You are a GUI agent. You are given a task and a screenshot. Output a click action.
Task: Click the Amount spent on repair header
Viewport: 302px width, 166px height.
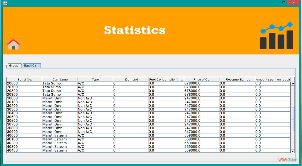tap(273, 79)
